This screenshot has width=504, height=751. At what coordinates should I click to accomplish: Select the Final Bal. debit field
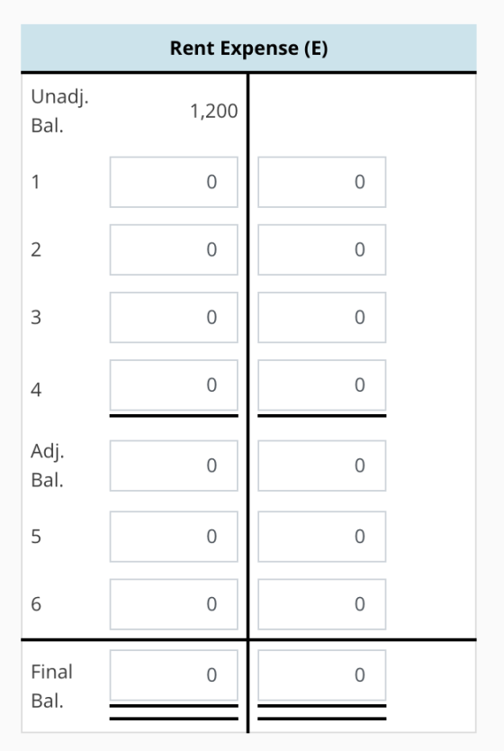(174, 674)
